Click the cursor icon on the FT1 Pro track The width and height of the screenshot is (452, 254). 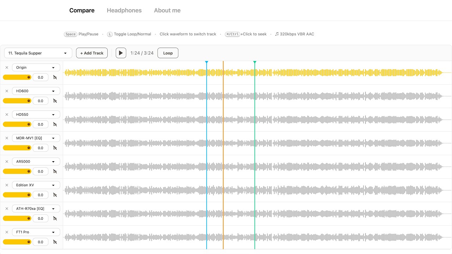(55, 242)
